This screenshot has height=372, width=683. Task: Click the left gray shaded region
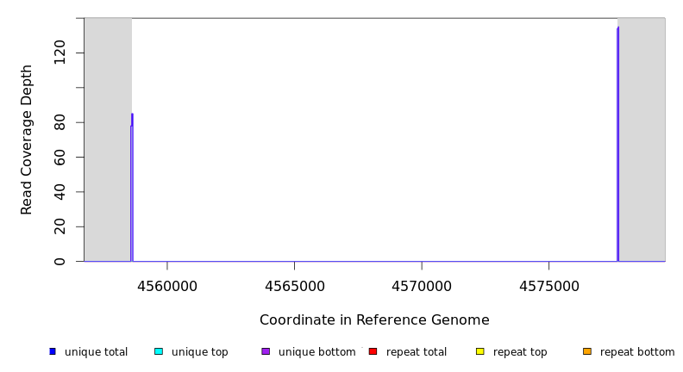(107, 138)
